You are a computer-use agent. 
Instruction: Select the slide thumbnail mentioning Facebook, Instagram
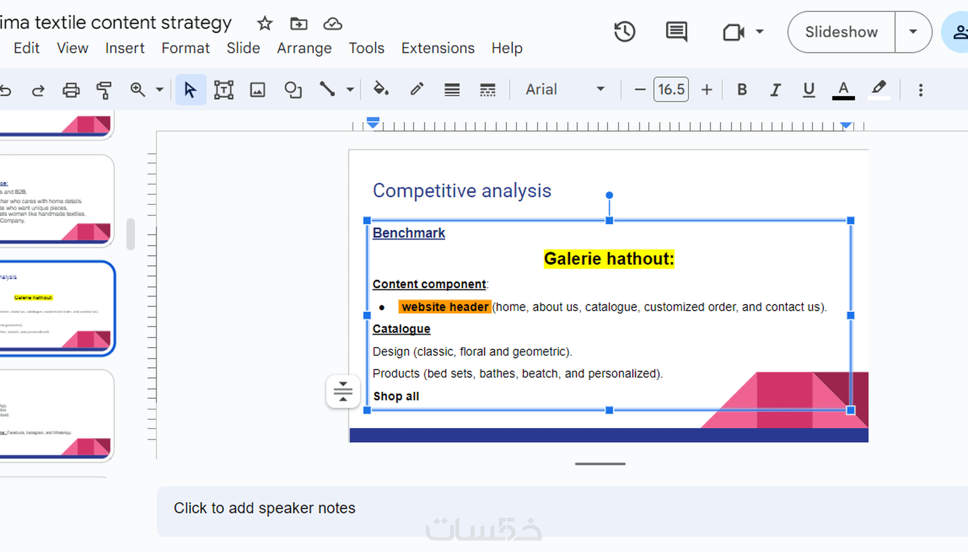coord(57,415)
